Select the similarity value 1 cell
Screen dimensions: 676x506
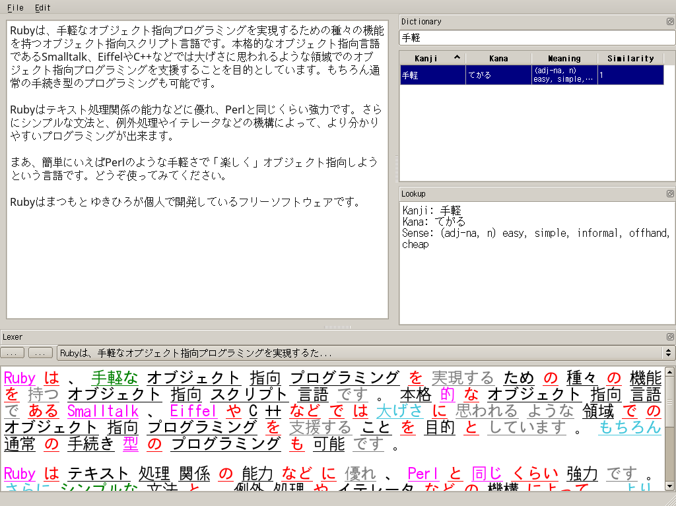click(x=630, y=75)
